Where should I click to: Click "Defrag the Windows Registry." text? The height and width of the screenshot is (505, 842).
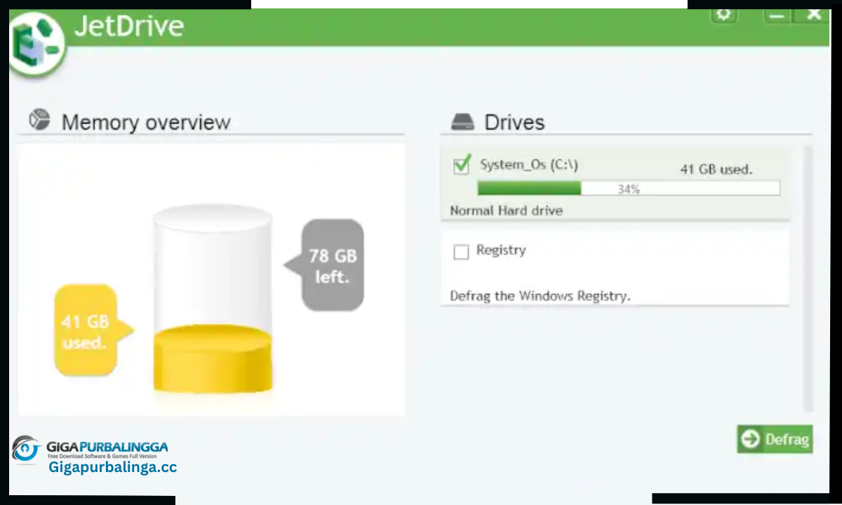[540, 296]
